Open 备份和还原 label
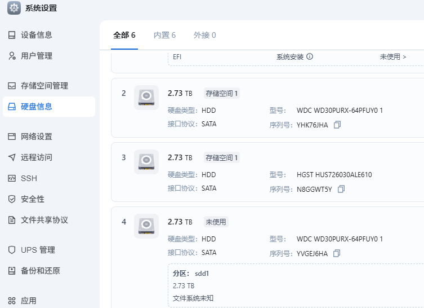 coord(41,271)
